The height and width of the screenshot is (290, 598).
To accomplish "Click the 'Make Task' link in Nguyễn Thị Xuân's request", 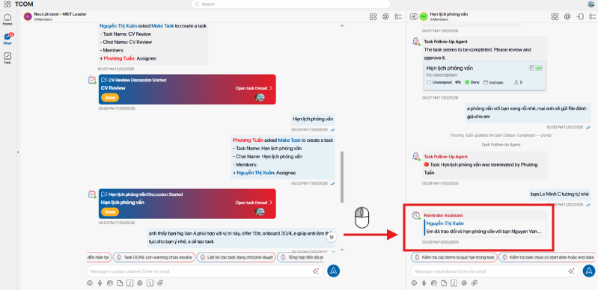I will tap(162, 26).
